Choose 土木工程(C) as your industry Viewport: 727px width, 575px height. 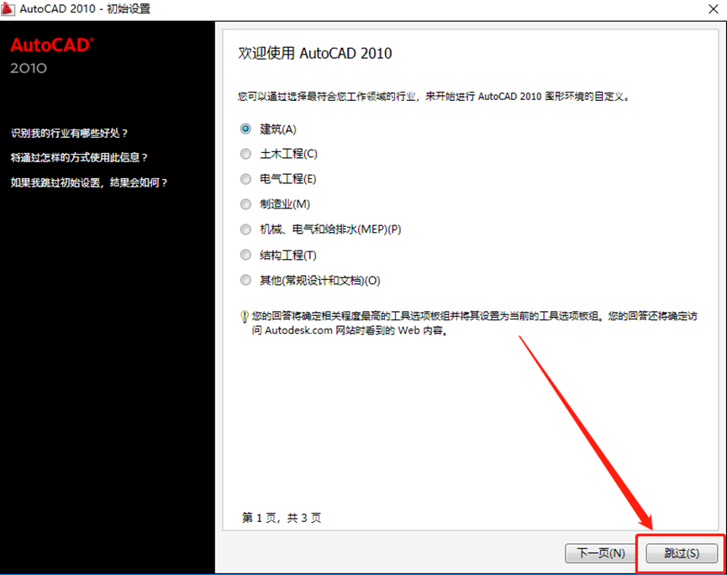(x=245, y=154)
